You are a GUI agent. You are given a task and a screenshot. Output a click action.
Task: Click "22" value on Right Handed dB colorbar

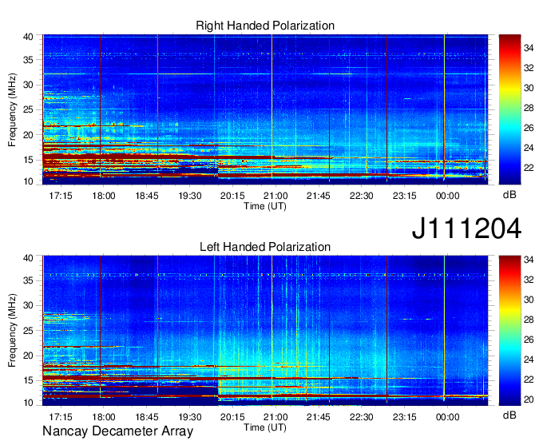point(529,168)
